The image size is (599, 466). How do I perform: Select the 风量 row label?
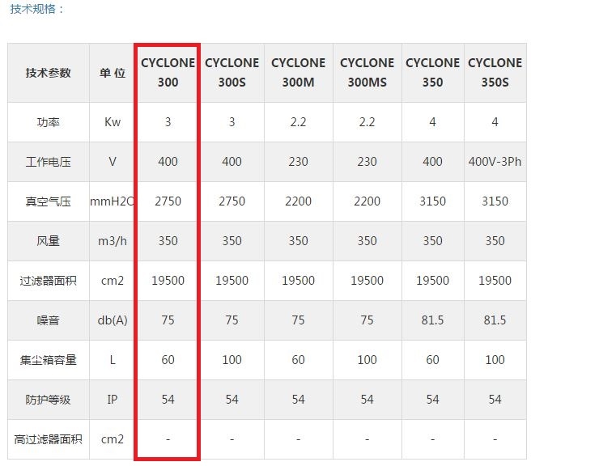[49, 241]
